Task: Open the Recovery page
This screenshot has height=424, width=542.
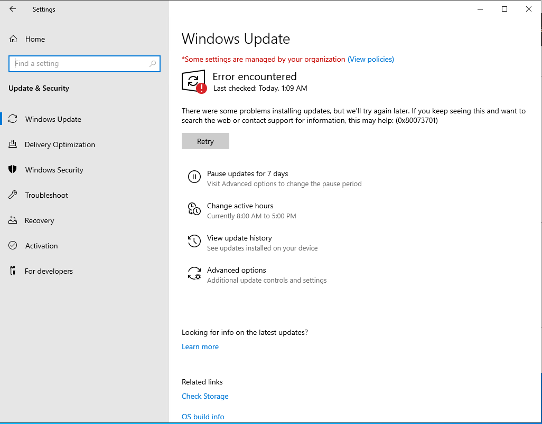Action: 40,220
